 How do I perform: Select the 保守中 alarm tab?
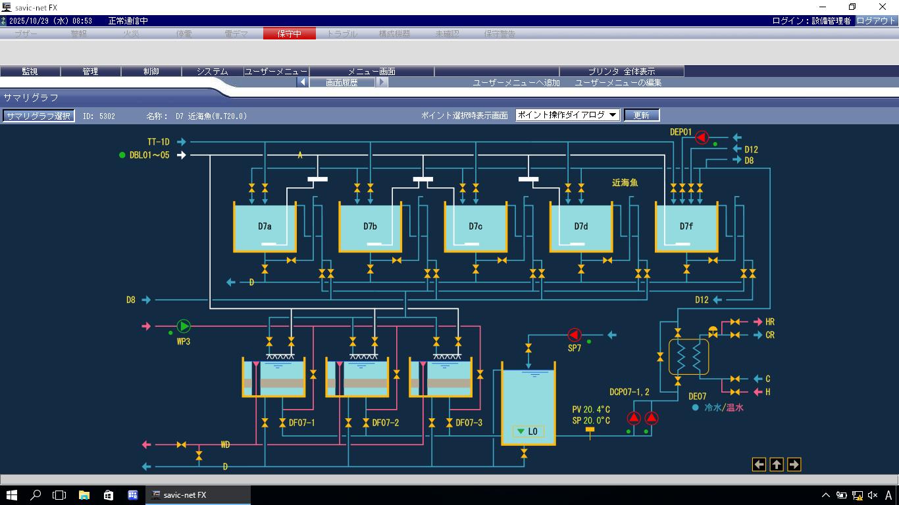(289, 34)
